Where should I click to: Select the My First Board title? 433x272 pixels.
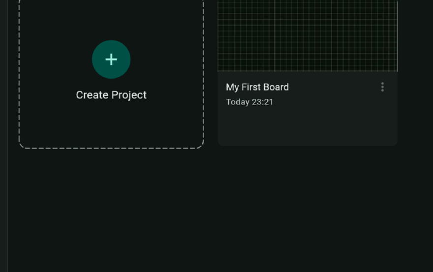[x=257, y=87]
